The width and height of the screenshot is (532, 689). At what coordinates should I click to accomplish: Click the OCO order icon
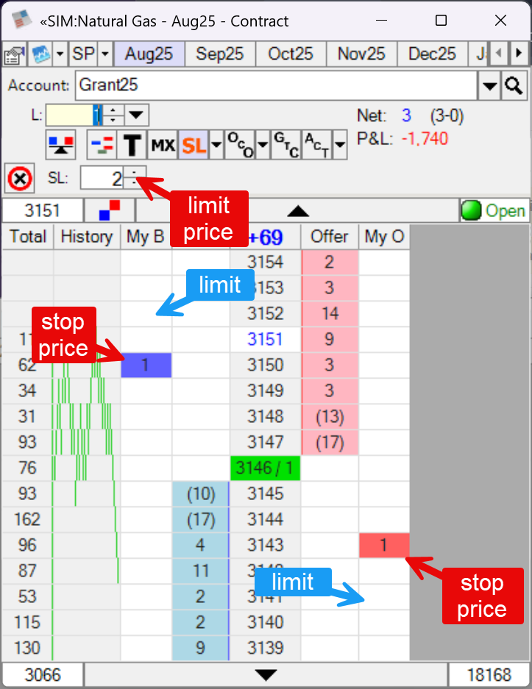pyautogui.click(x=238, y=144)
